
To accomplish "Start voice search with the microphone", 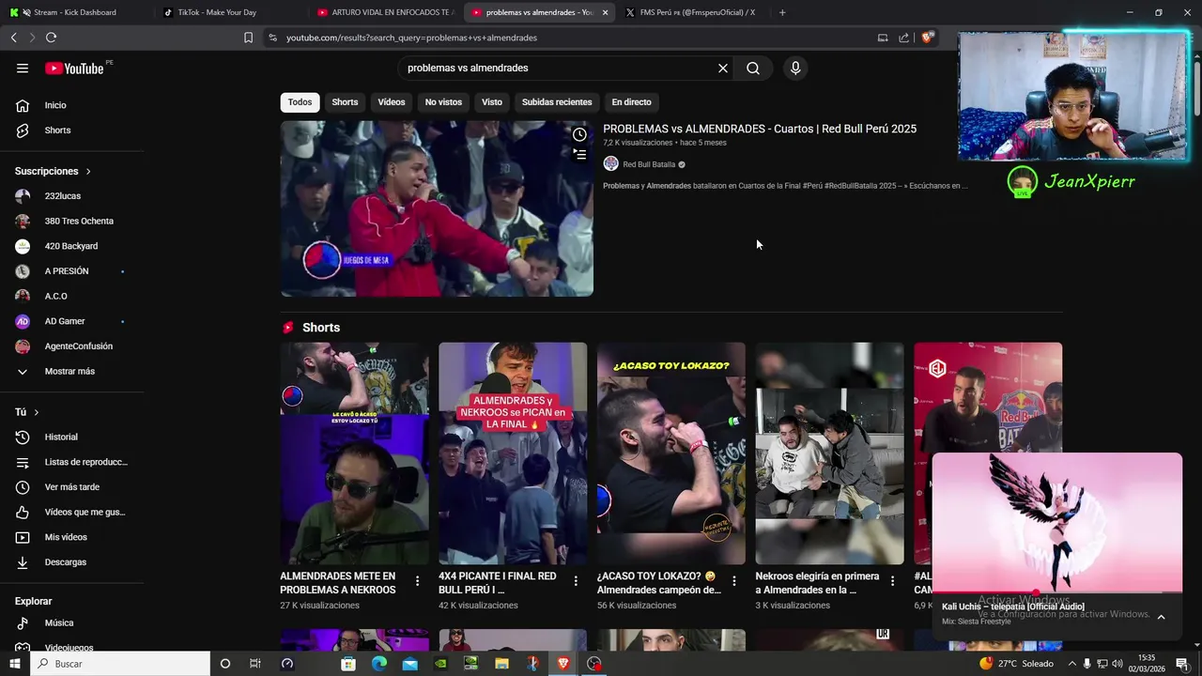I will (795, 68).
